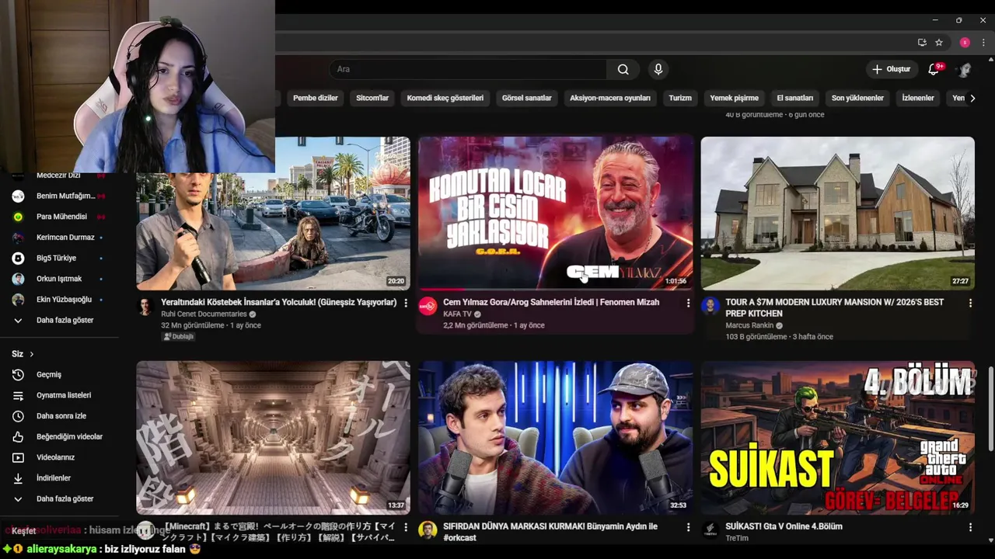
Task: Click the KAFA TV channel name
Action: (x=457, y=314)
